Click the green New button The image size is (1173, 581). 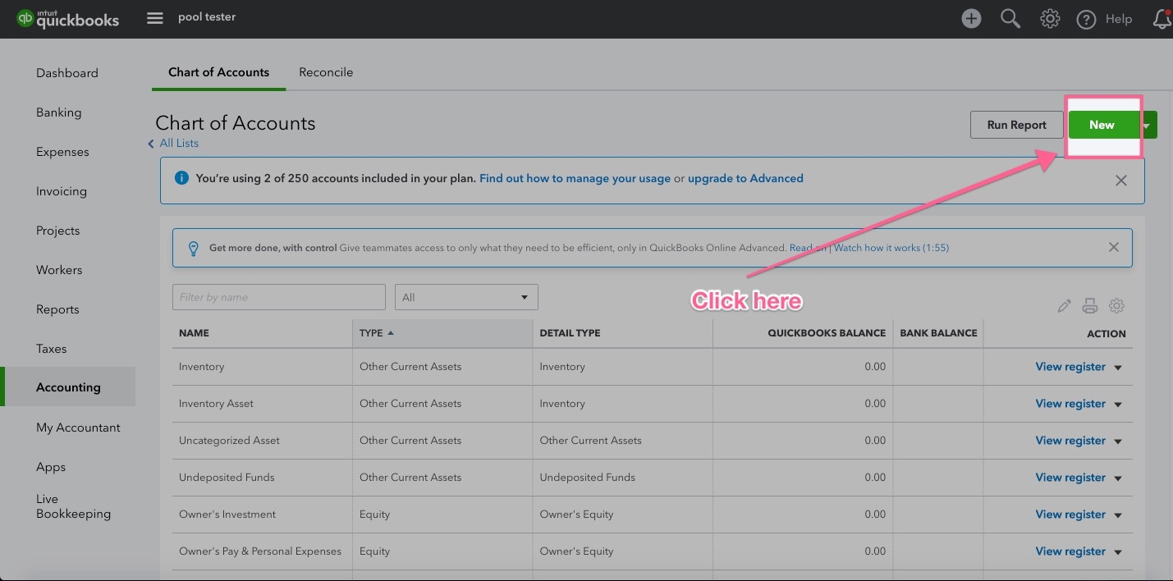pyautogui.click(x=1104, y=125)
